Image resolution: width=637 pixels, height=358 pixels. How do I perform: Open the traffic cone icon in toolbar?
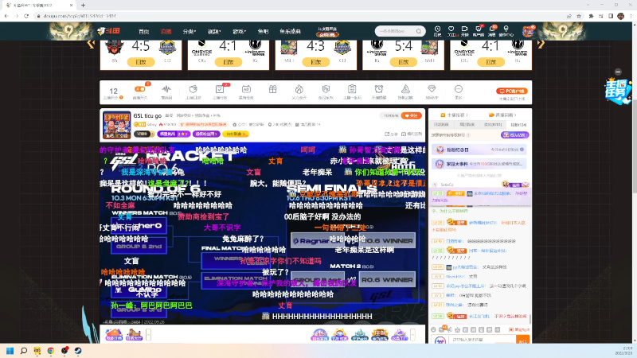click(x=405, y=89)
